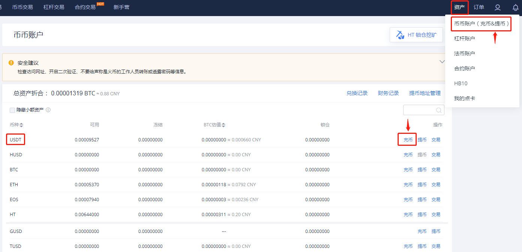
Task: Click 交易 in the HUSD row
Action: click(x=436, y=155)
